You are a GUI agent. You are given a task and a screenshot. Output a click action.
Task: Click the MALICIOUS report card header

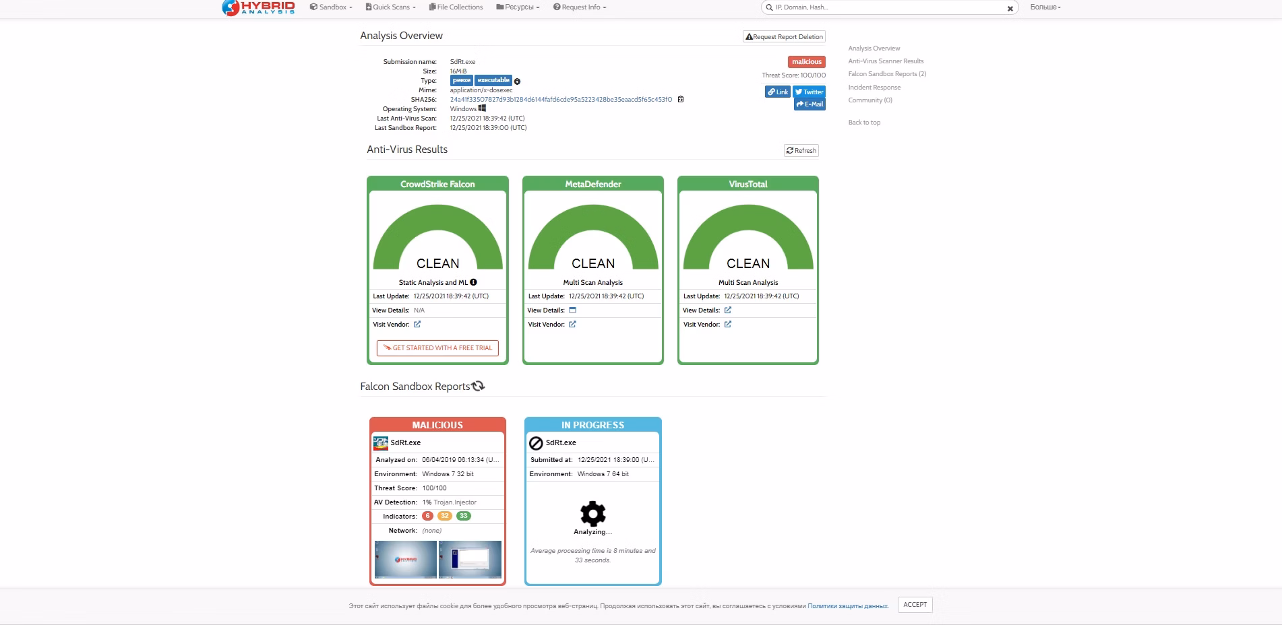(437, 425)
